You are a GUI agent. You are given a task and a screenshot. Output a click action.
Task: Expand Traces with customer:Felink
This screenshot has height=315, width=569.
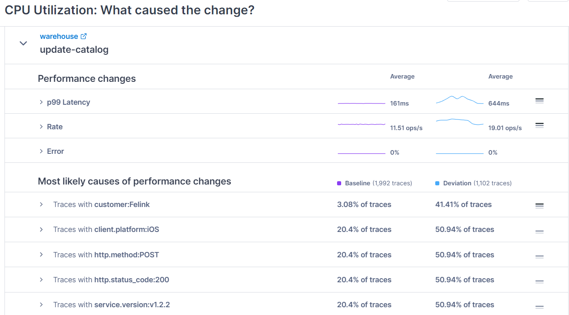[x=41, y=205]
